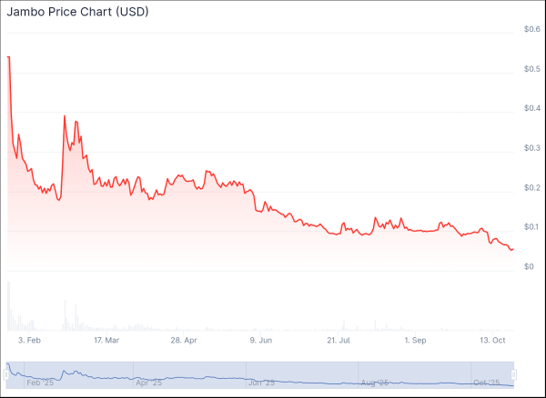
Task: Click the $0.3 price axis label
Action: point(531,148)
